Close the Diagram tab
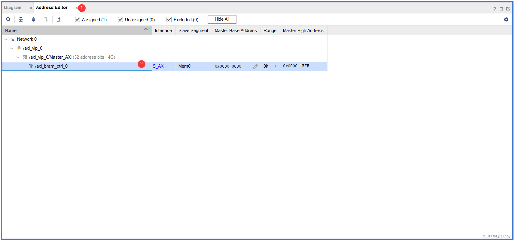The image size is (515, 241). (x=31, y=8)
